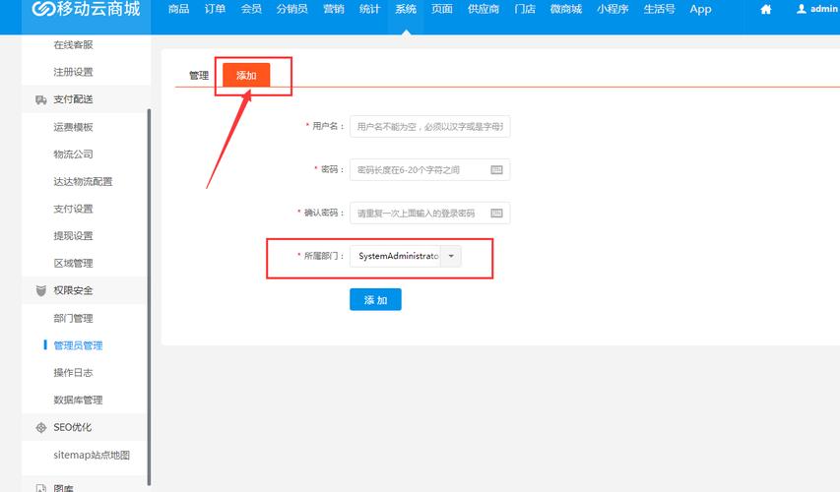
Task: Open the 分销员 top menu
Action: tap(292, 9)
